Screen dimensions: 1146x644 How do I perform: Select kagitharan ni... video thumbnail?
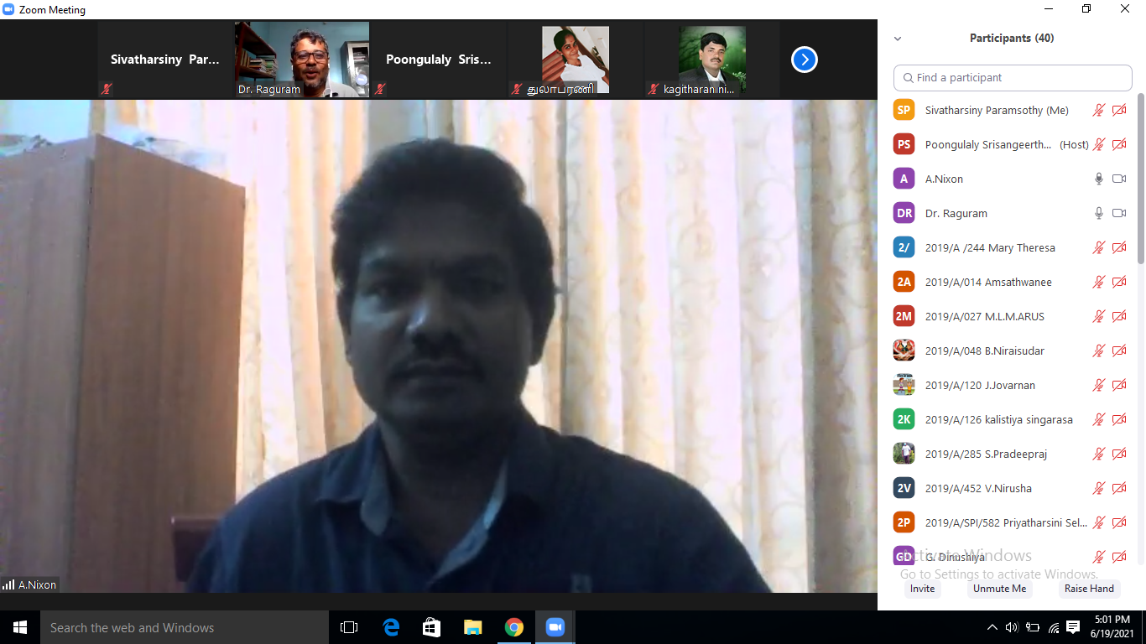click(x=712, y=60)
